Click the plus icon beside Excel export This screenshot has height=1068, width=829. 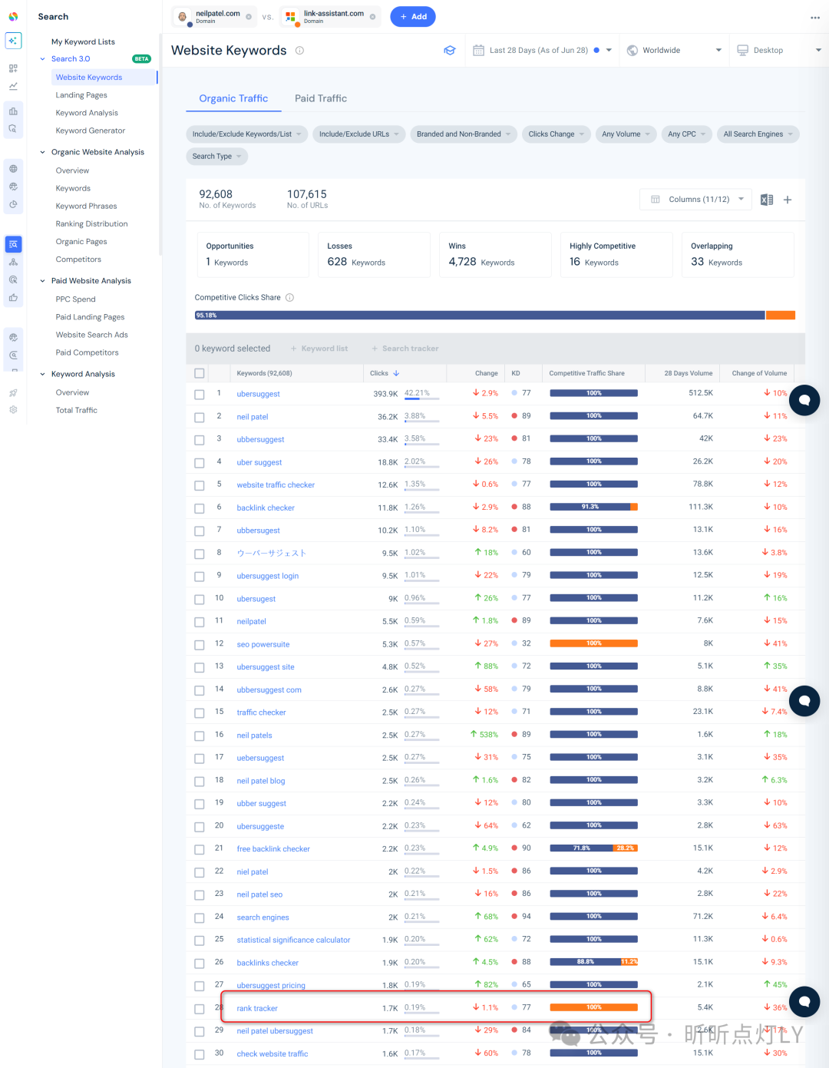point(788,200)
